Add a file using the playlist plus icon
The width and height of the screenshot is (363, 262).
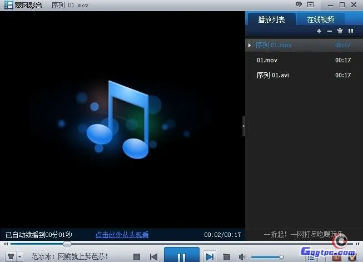point(319,32)
